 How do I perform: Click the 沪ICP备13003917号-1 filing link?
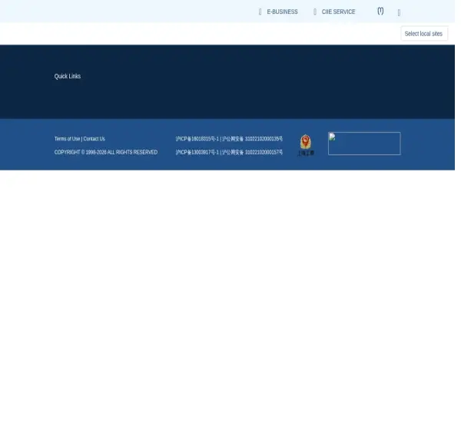197,152
